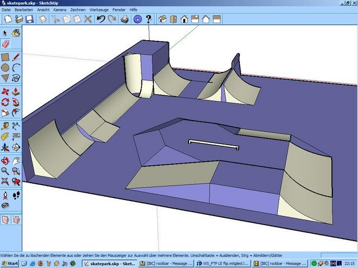358x268 pixels.
Task: Open the Ansicht menu
Action: point(44,10)
